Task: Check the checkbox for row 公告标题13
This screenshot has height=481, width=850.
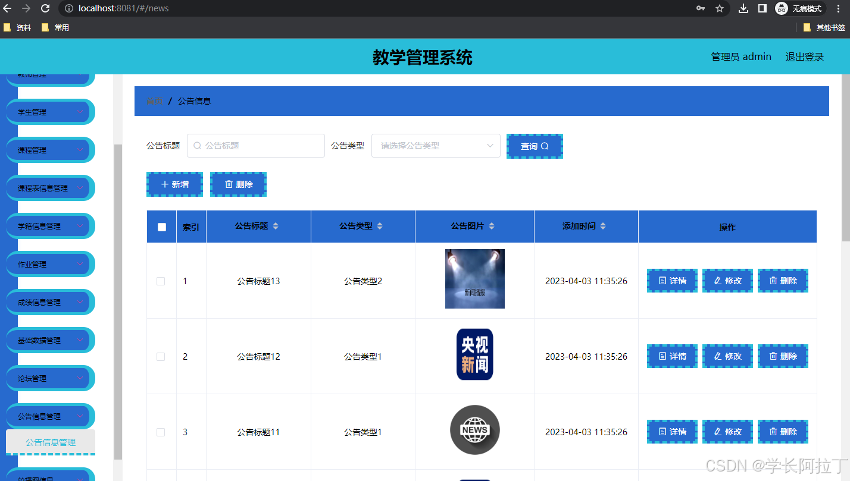Action: (161, 281)
